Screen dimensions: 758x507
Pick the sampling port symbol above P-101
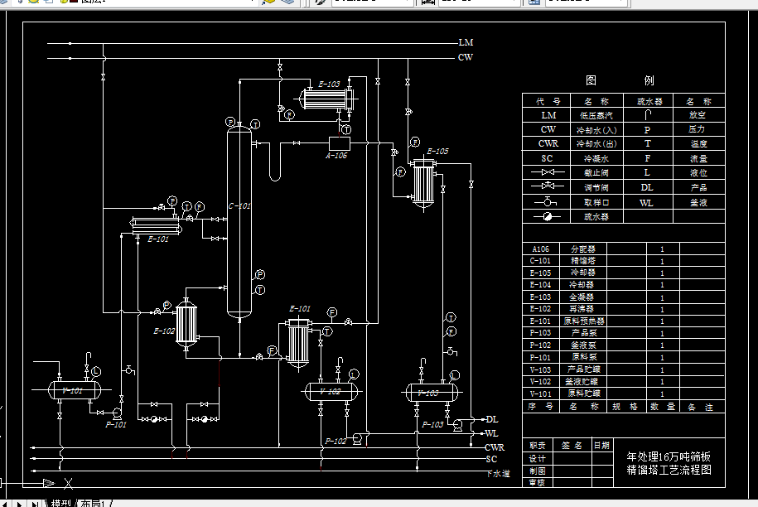[129, 370]
